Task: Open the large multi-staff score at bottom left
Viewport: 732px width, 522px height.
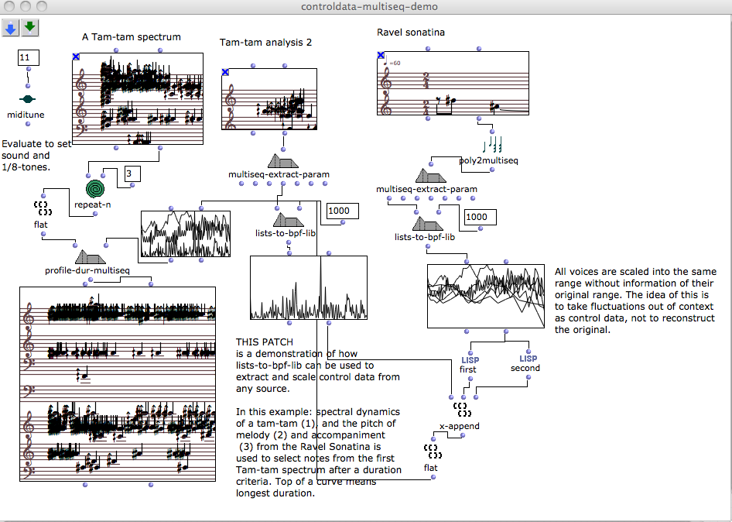Action: pyautogui.click(x=118, y=384)
